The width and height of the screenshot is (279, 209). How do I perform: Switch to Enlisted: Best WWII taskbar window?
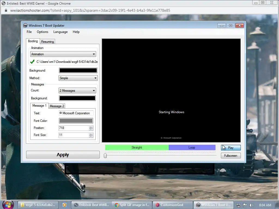pos(92,205)
